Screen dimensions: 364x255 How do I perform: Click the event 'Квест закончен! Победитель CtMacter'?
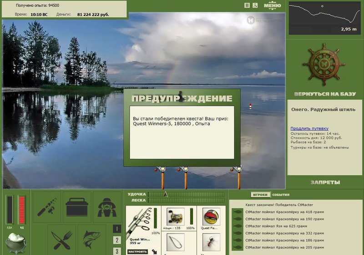click(x=279, y=205)
